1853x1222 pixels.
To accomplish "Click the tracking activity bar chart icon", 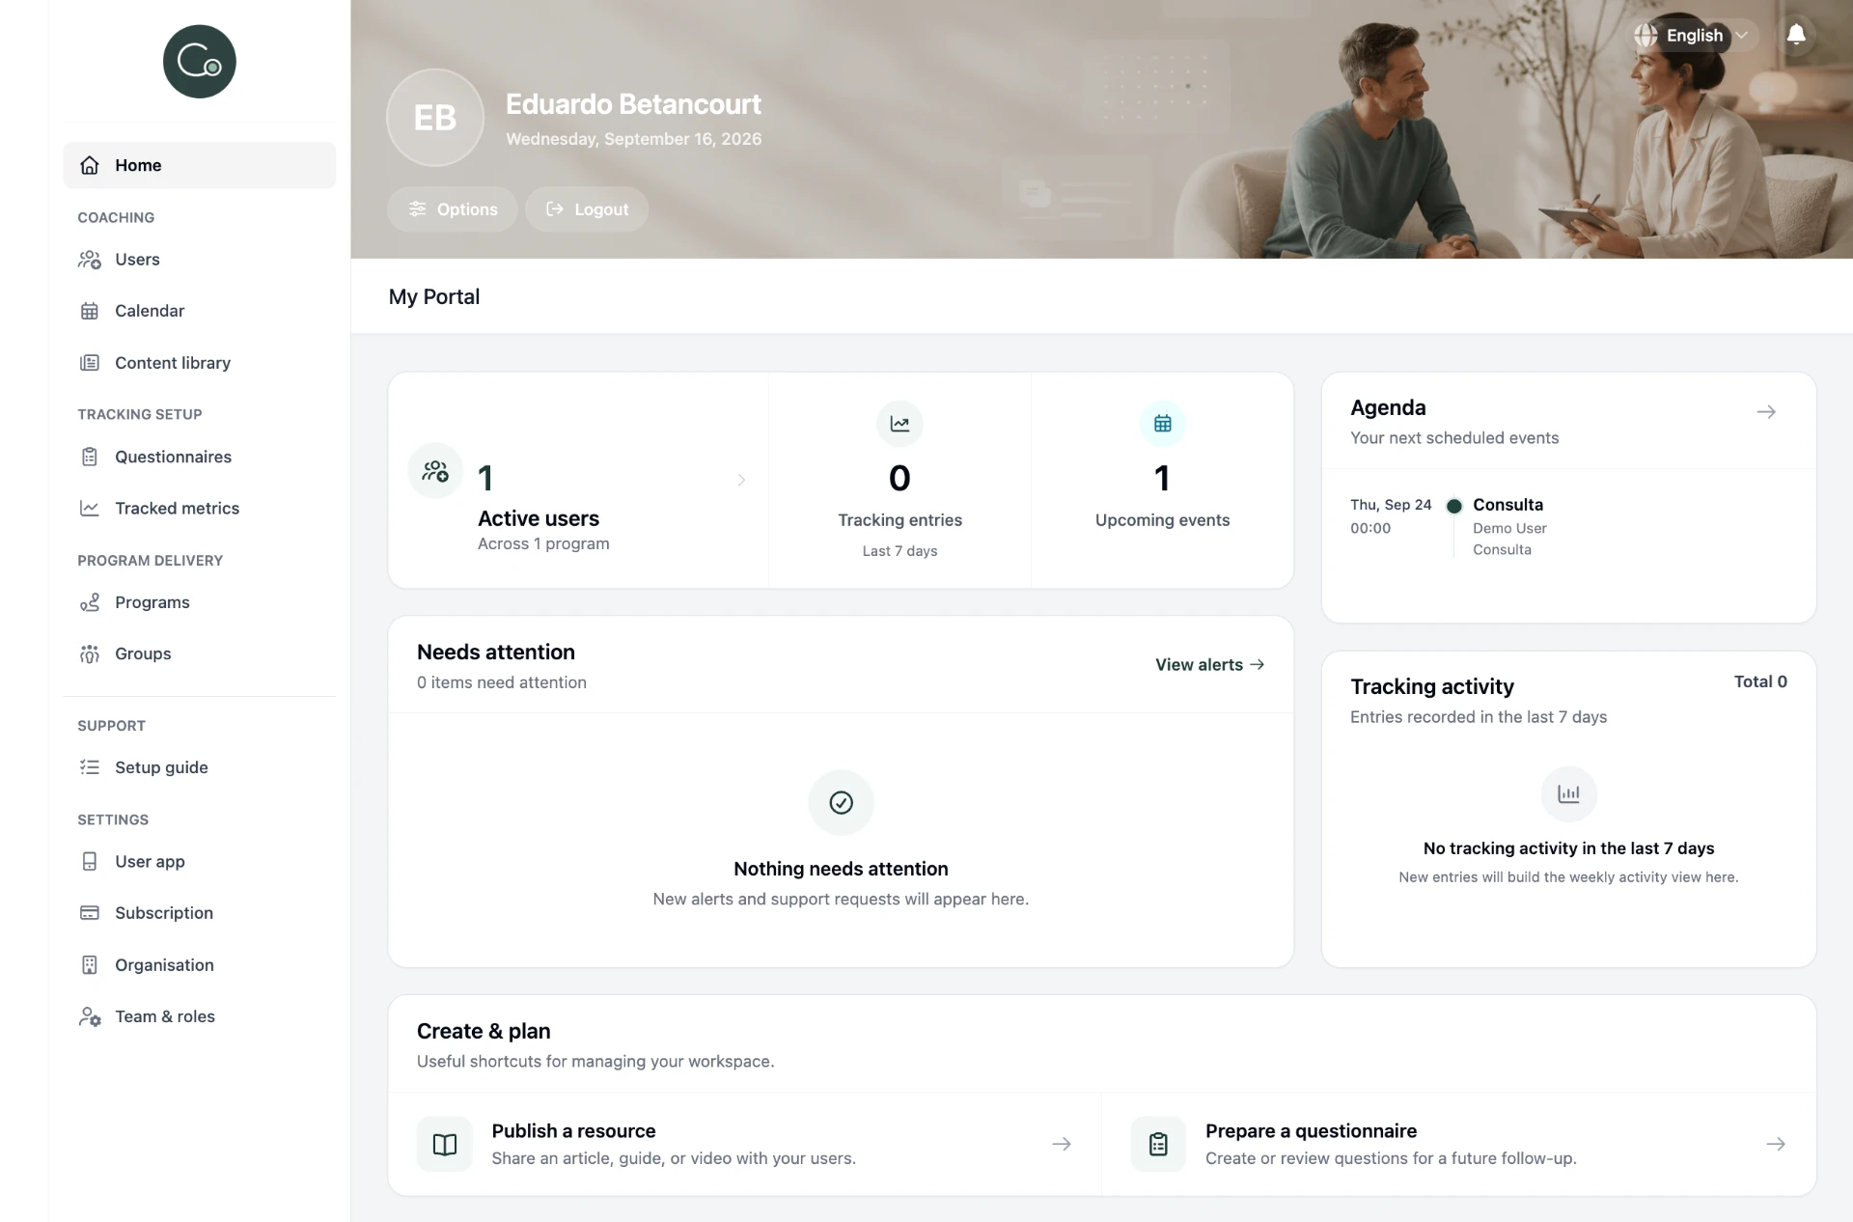I will click(1568, 794).
